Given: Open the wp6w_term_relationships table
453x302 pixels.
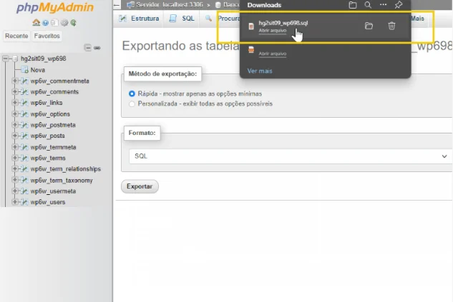Looking at the screenshot, I should [x=66, y=169].
